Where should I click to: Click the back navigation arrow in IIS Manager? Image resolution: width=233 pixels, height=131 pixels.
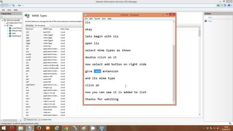click(x=3, y=6)
